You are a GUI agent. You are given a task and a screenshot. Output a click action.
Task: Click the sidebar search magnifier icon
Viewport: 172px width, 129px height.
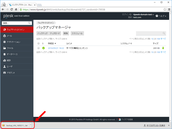click(29, 23)
